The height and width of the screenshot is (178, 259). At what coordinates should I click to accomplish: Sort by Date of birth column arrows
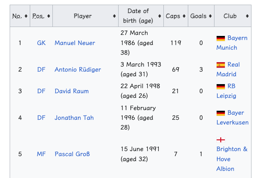pos(159,16)
